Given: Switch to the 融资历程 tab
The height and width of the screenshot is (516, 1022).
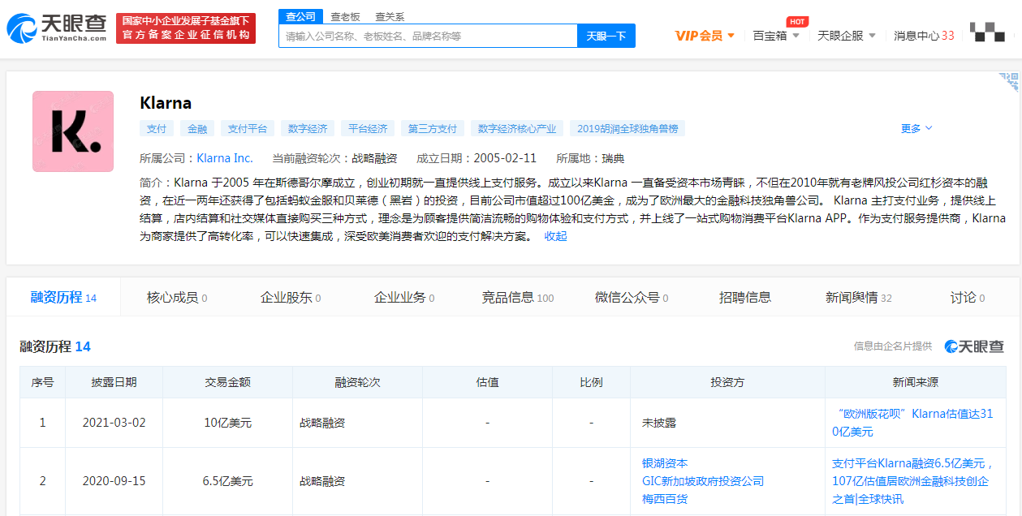Looking at the screenshot, I should (x=63, y=297).
